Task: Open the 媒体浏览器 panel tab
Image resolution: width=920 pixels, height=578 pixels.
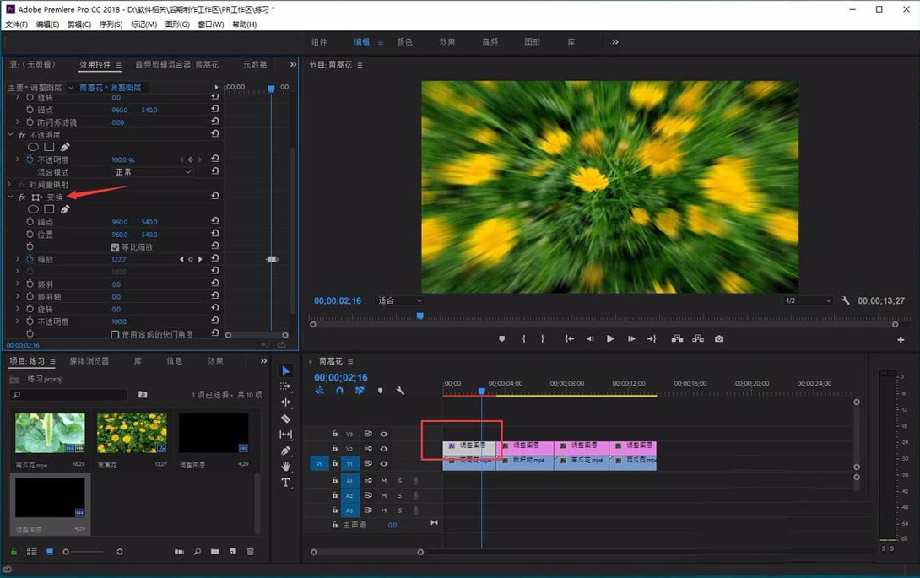Action: tap(89, 361)
